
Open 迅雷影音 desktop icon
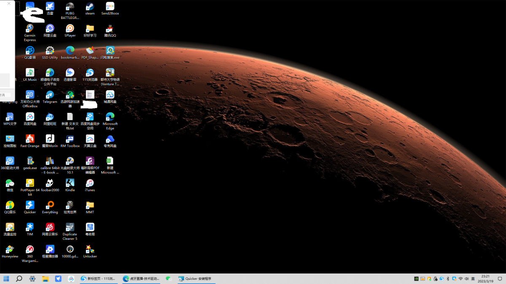[70, 75]
